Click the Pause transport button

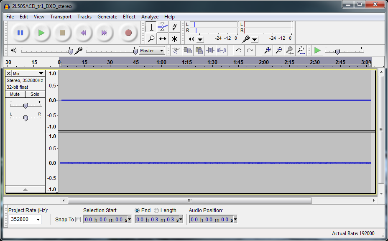[x=20, y=33]
